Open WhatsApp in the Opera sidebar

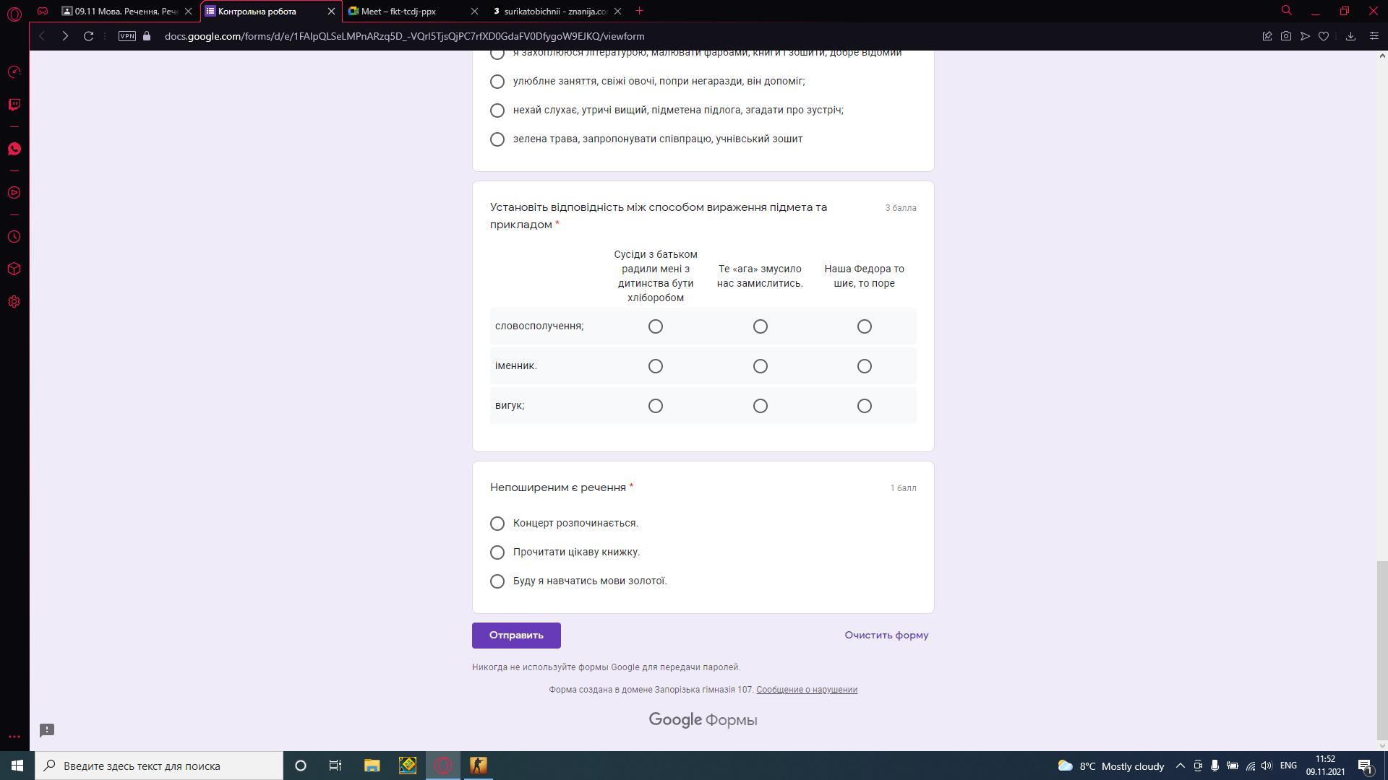(14, 149)
